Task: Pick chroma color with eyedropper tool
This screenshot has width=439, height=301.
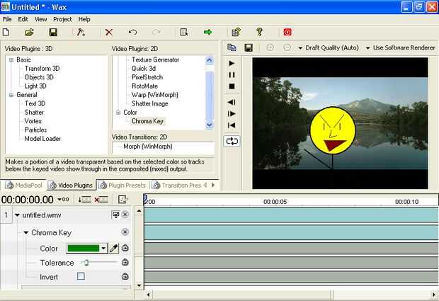Action: pyautogui.click(x=113, y=248)
